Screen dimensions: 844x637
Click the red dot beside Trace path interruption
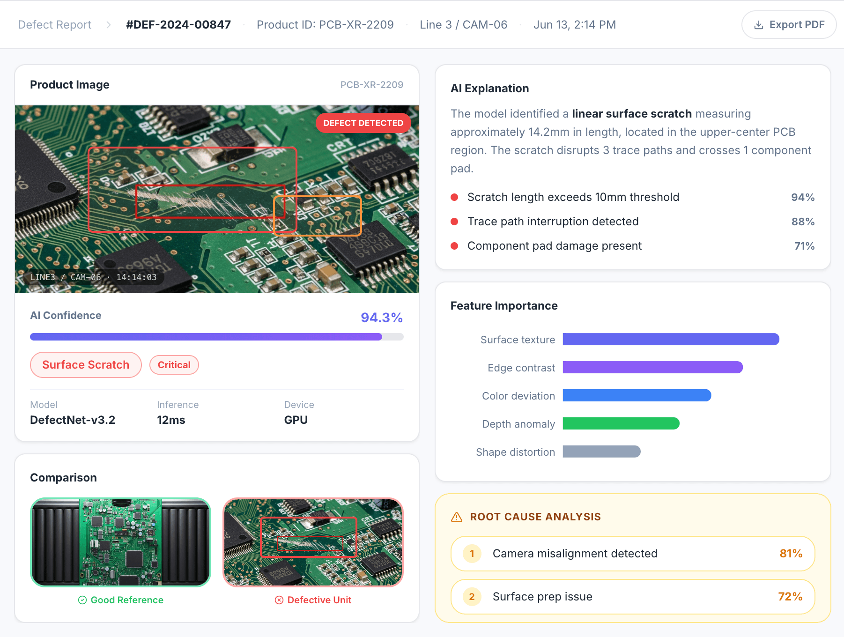tap(454, 222)
